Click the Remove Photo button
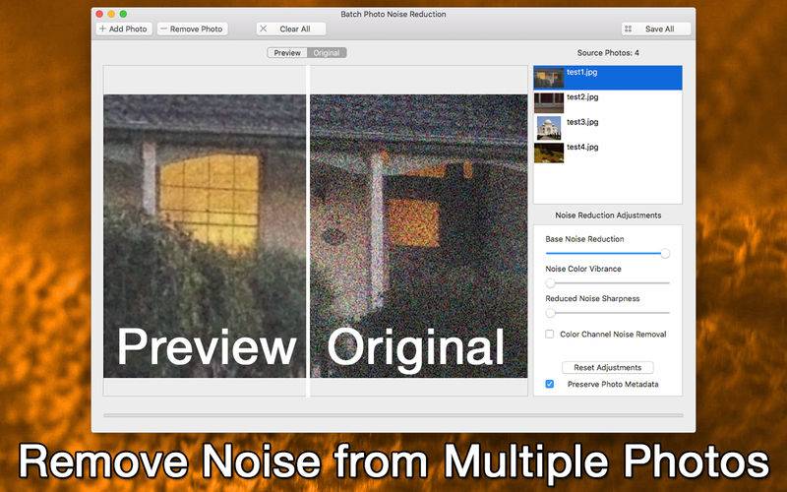Viewport: 787px width, 492px height. point(192,30)
